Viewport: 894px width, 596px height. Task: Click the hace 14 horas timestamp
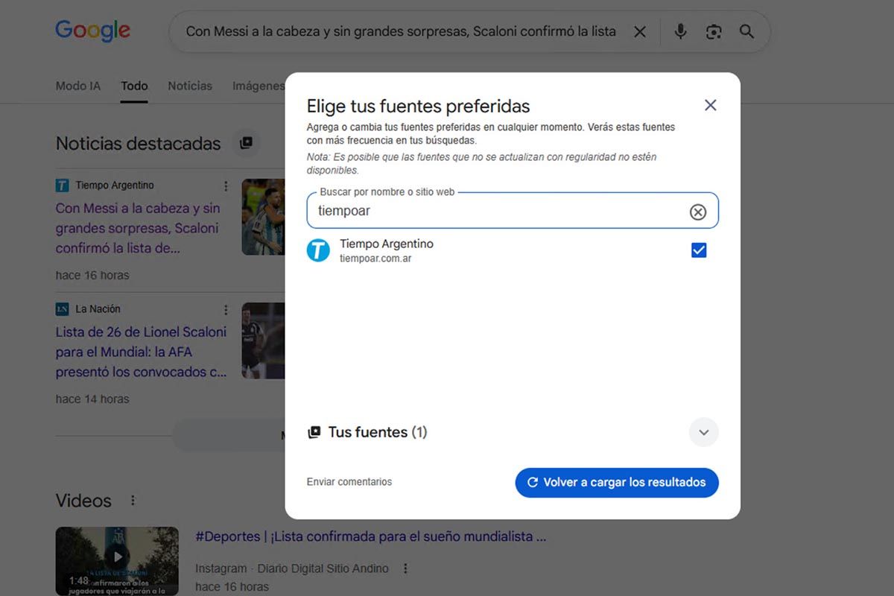tap(92, 399)
